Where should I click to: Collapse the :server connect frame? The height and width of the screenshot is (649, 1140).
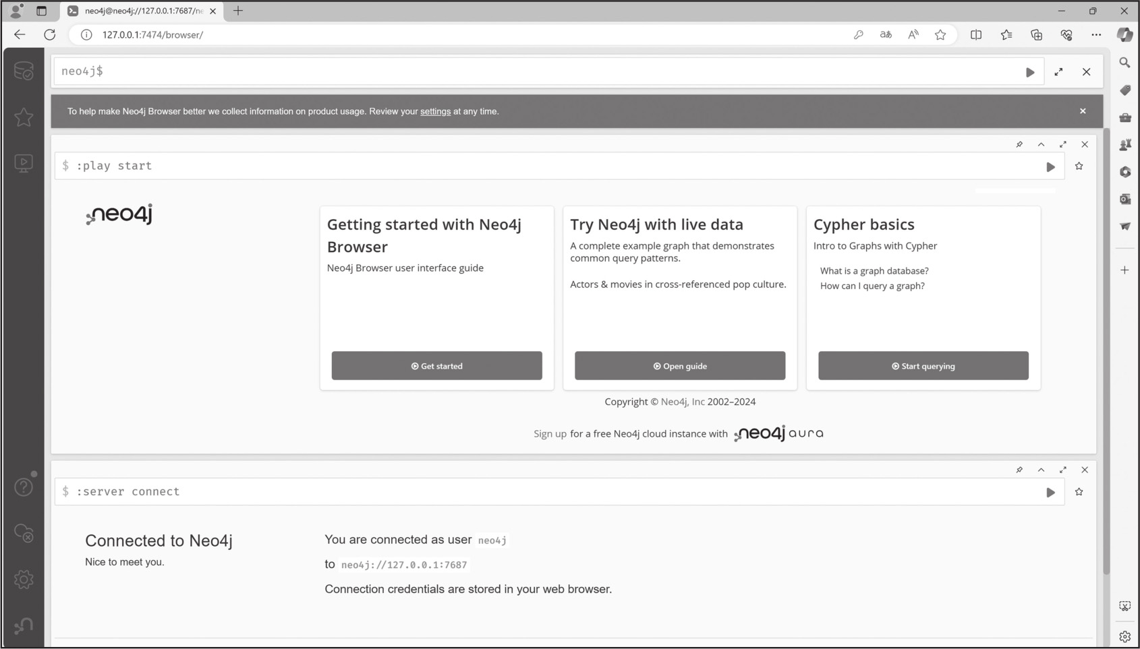point(1042,470)
